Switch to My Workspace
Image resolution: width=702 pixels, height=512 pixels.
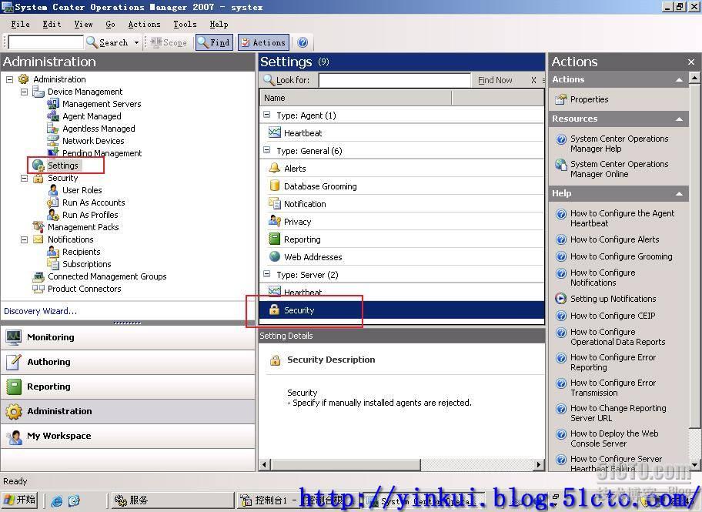coord(128,436)
